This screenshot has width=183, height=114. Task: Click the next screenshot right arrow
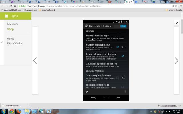pos(176,60)
